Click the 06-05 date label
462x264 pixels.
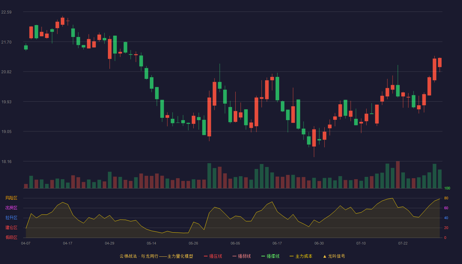[x=235, y=243]
